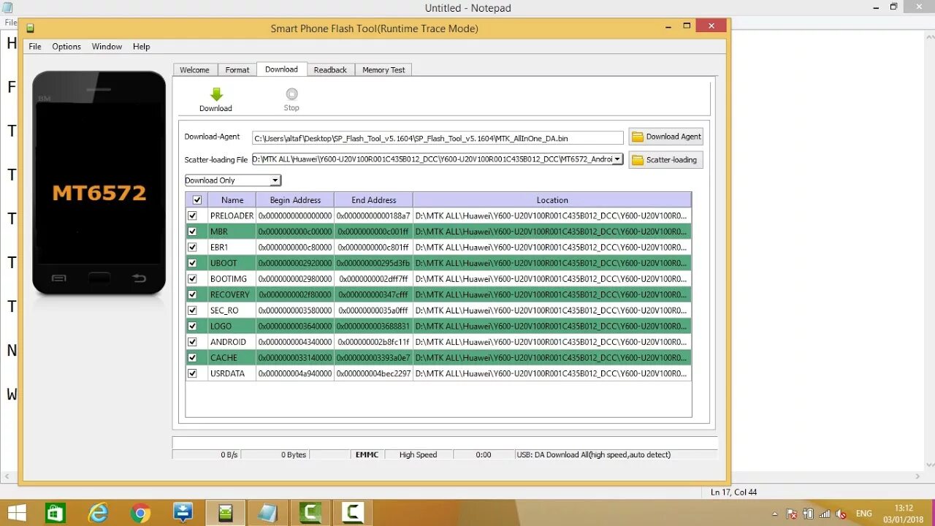Uncheck the LOGO row checkbox
935x526 pixels.
click(192, 326)
